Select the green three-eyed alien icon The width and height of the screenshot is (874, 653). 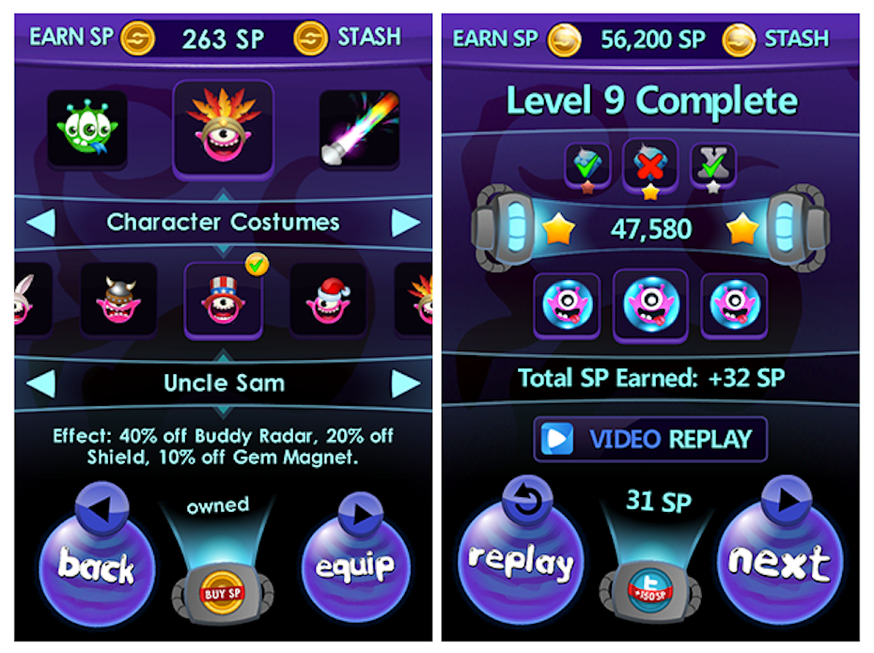pyautogui.click(x=87, y=130)
